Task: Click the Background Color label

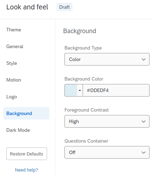Action: point(84,79)
